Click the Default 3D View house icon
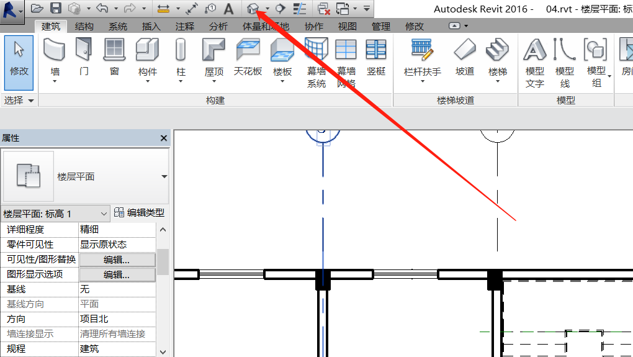This screenshot has height=357, width=633. coord(253,9)
